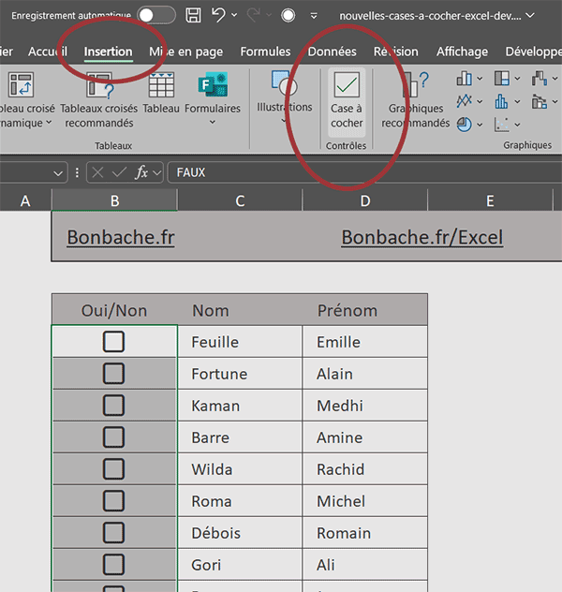Open the Bonbache.fr link
Viewport: 562px width, 592px height.
pos(121,238)
